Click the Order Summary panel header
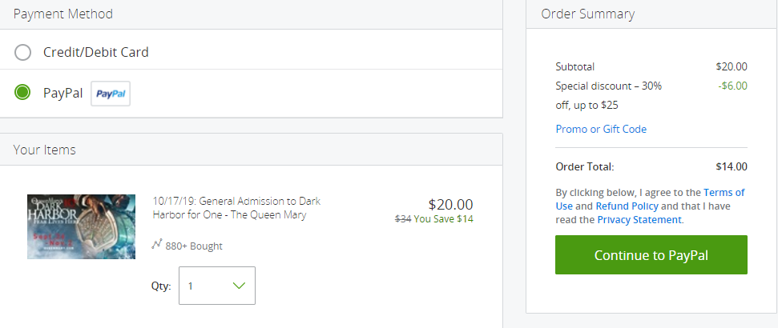The width and height of the screenshot is (778, 328). click(x=588, y=14)
